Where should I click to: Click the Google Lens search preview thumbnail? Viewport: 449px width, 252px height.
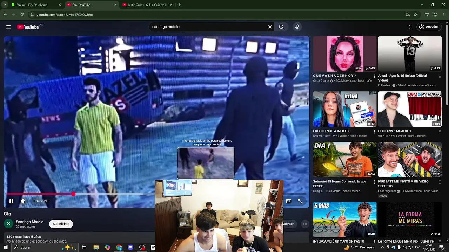pyautogui.click(x=206, y=163)
